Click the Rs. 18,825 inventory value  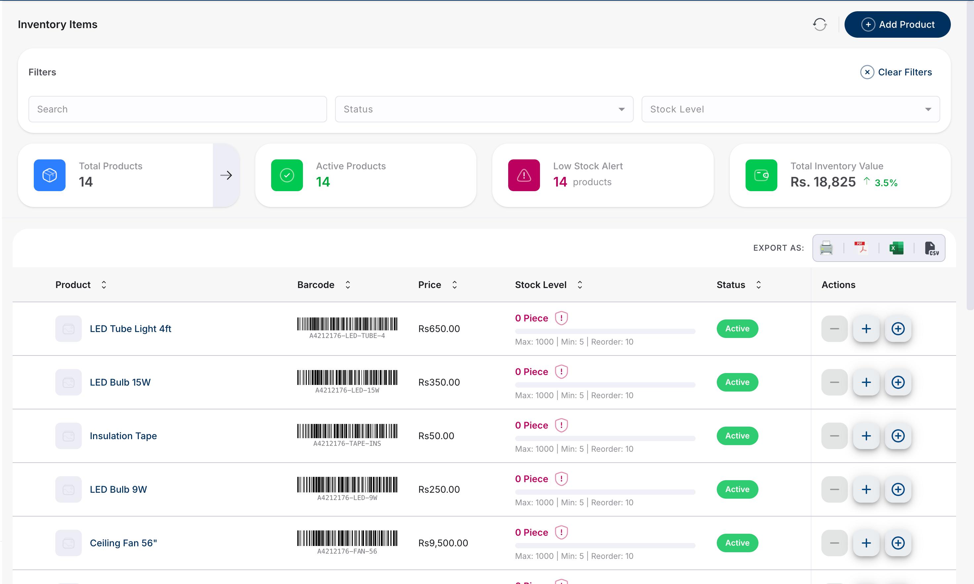click(823, 182)
